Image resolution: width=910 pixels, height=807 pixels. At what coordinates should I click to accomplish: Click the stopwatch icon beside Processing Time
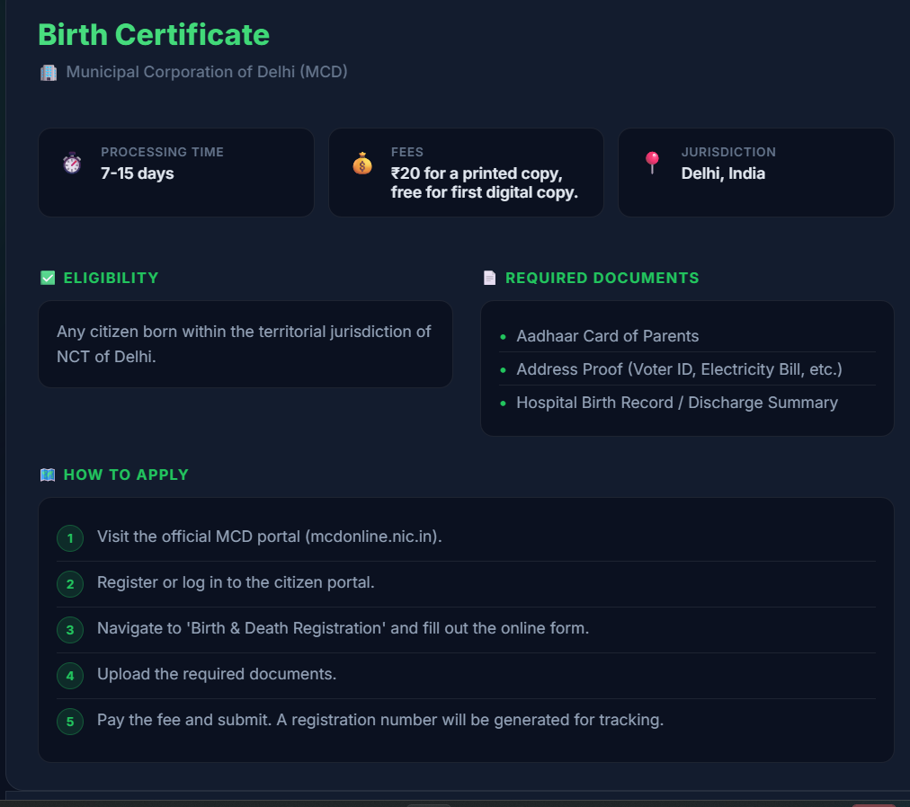point(72,163)
